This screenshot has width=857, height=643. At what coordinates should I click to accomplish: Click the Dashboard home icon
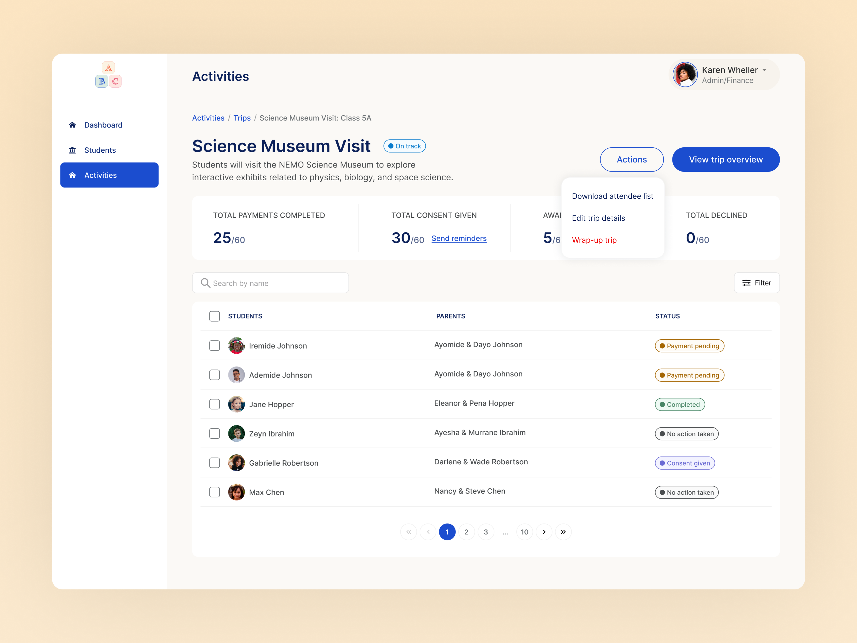pos(73,125)
